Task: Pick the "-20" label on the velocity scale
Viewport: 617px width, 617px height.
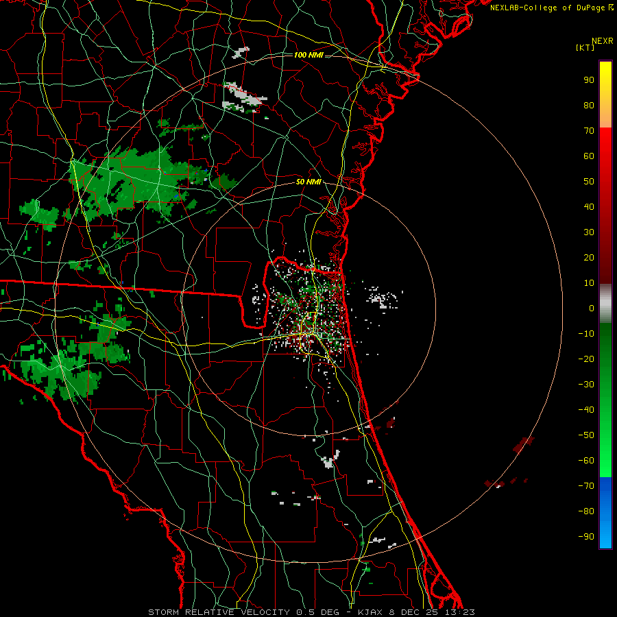Action: 586,359
